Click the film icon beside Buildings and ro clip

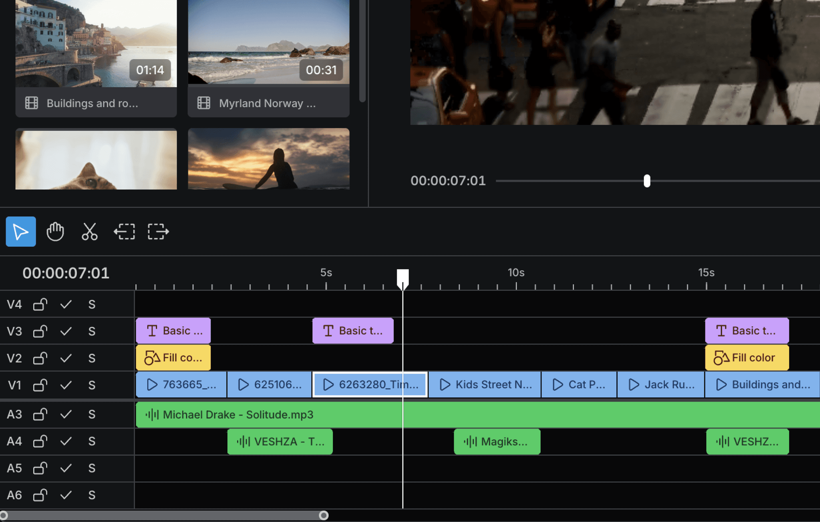coord(32,103)
